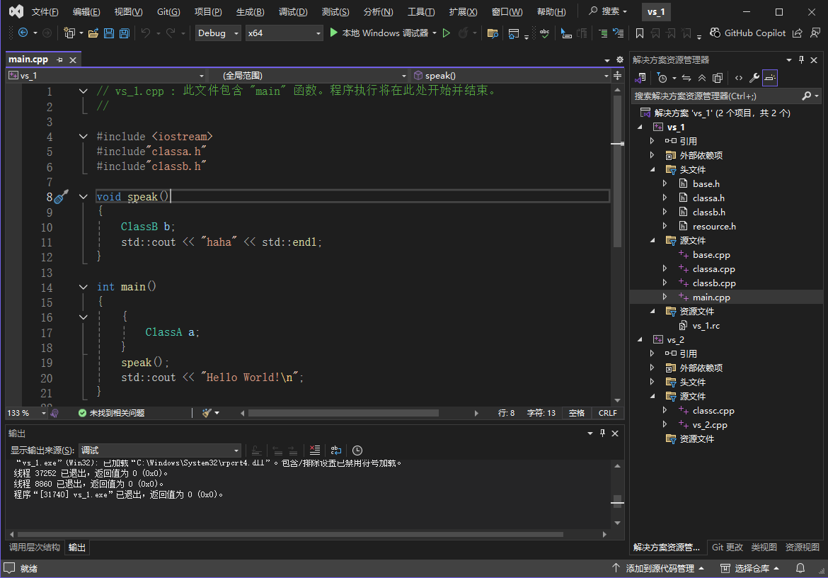828x578 pixels.
Task: Open the Debug configuration dropdown
Action: (218, 33)
